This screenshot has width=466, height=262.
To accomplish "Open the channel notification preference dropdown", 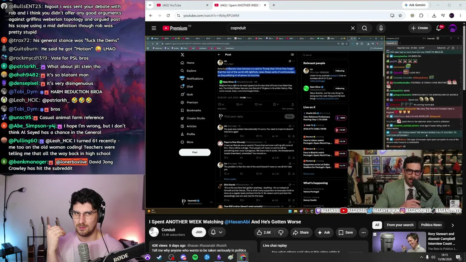I will (x=217, y=232).
